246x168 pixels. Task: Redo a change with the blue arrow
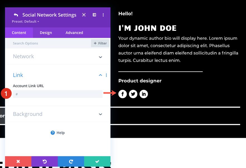[71, 161]
